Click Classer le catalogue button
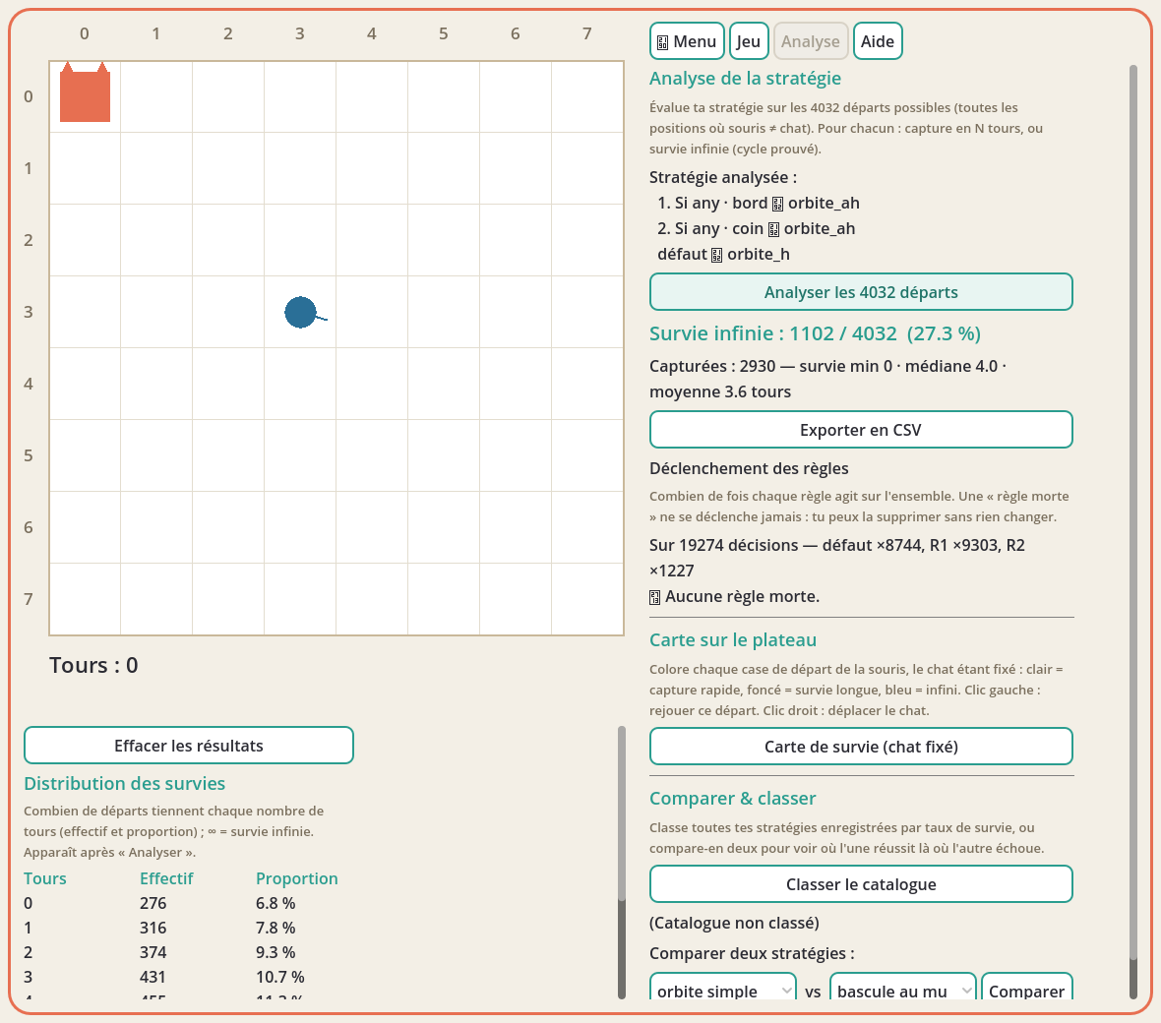Viewport: 1161px width, 1023px height. (860, 884)
